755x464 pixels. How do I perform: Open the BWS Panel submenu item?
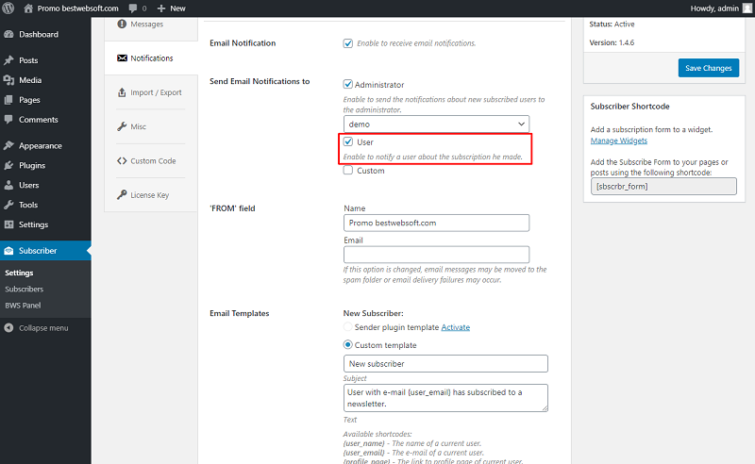pos(23,306)
